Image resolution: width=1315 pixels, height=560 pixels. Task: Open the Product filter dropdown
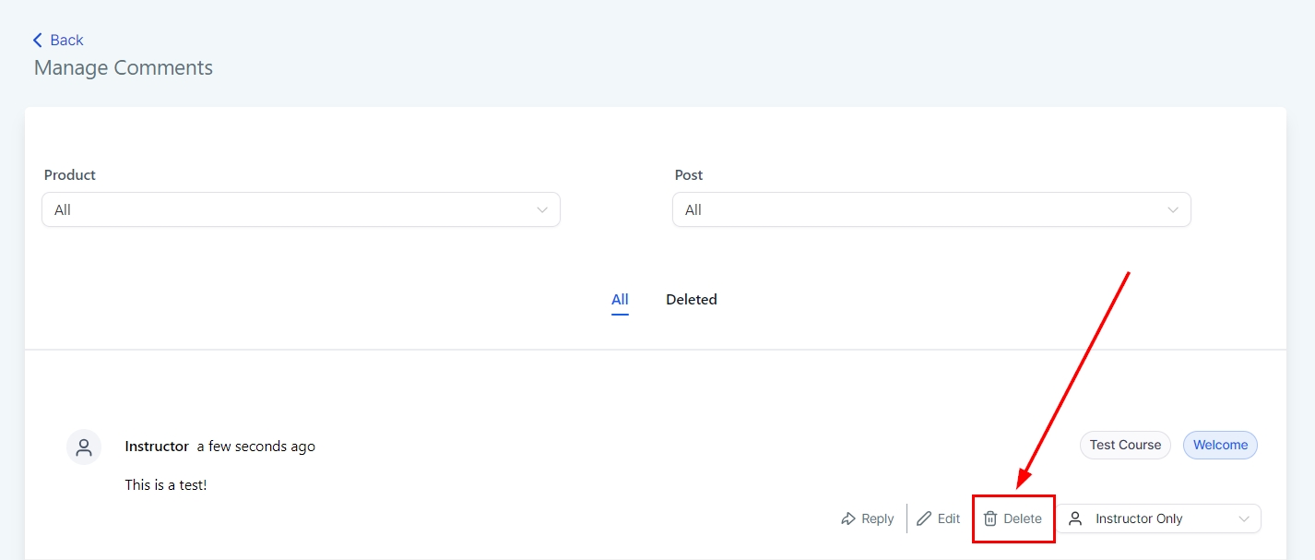click(x=301, y=209)
